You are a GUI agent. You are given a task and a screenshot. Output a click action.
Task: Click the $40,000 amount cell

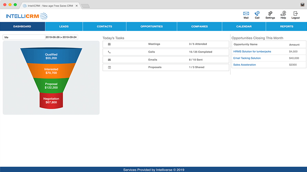point(294,58)
